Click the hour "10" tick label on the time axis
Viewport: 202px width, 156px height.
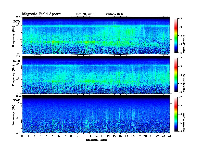[84, 136]
